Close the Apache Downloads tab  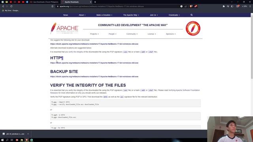91,2
